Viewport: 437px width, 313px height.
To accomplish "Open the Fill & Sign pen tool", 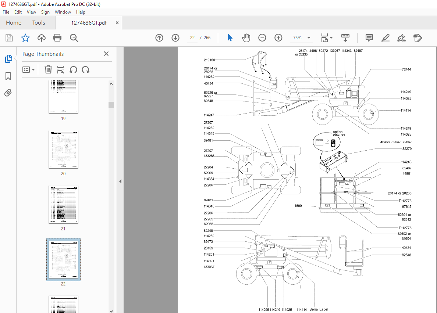I will (401, 38).
